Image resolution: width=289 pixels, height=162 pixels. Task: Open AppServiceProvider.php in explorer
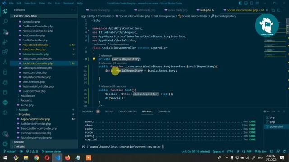point(35,119)
